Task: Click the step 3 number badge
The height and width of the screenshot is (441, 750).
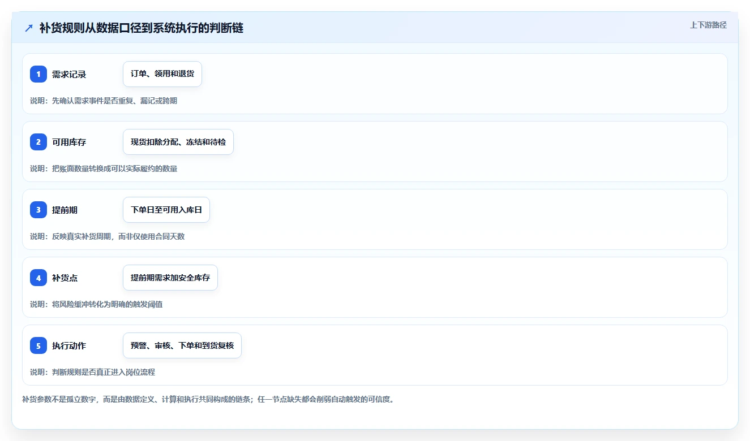Action: 38,210
